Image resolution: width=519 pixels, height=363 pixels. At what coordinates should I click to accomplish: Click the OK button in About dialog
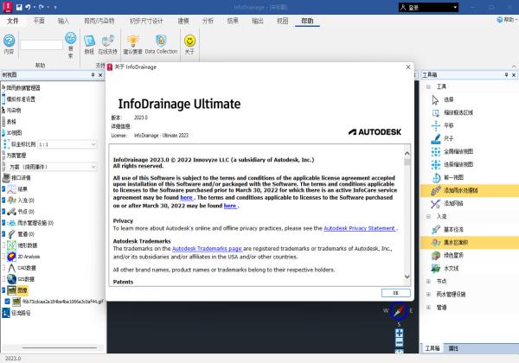tap(396, 293)
